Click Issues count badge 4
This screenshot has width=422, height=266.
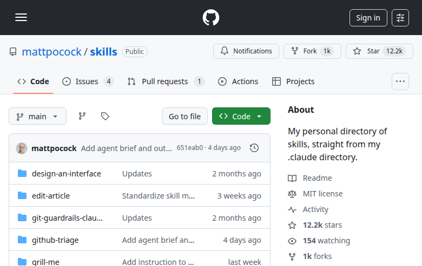(x=108, y=81)
